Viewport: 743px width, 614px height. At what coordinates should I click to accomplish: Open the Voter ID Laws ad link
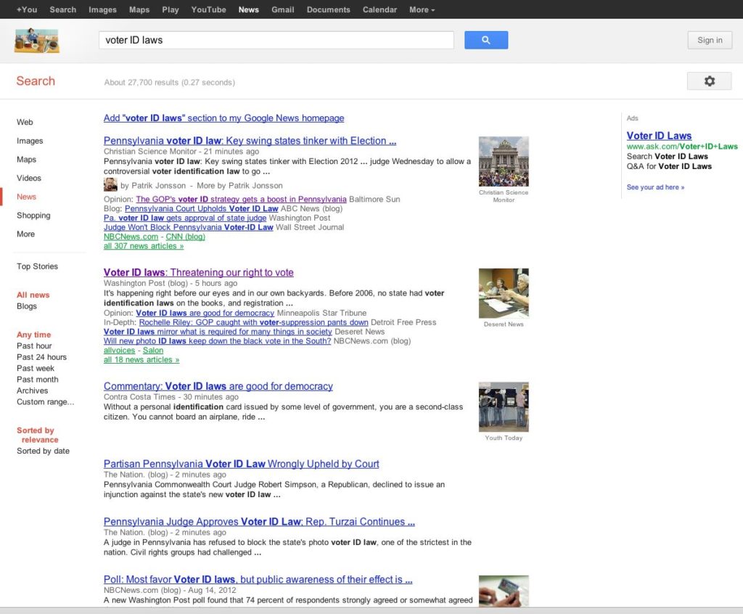tap(659, 136)
